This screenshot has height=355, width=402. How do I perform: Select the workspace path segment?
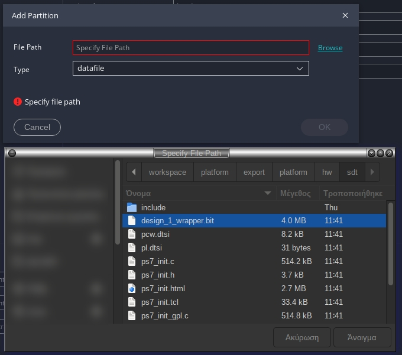pos(167,172)
